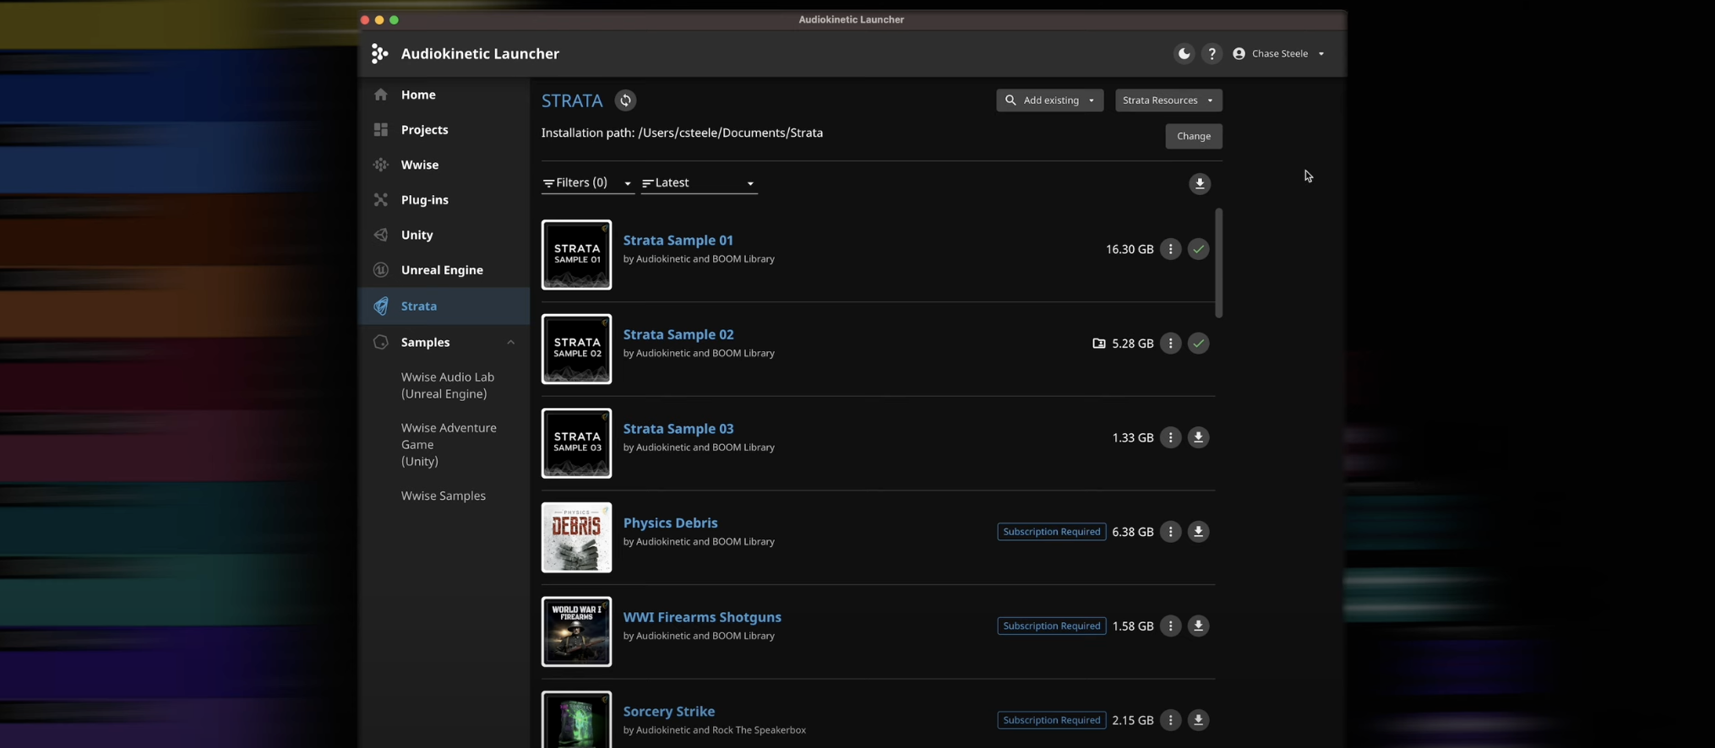
Task: Download Physics Debris collection
Action: click(1198, 532)
